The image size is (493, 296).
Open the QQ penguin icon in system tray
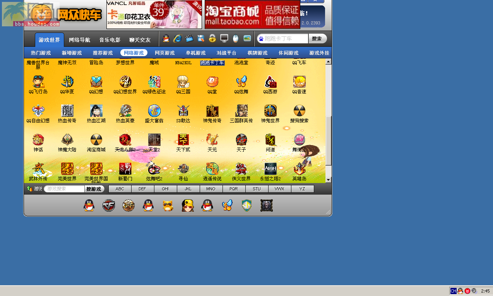[460, 291]
